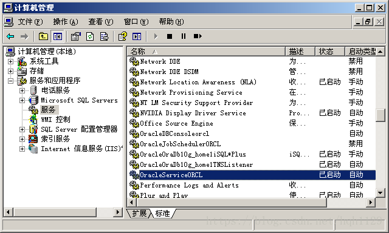
Task: Click the 系统工具 tree icon
Action: click(22, 61)
